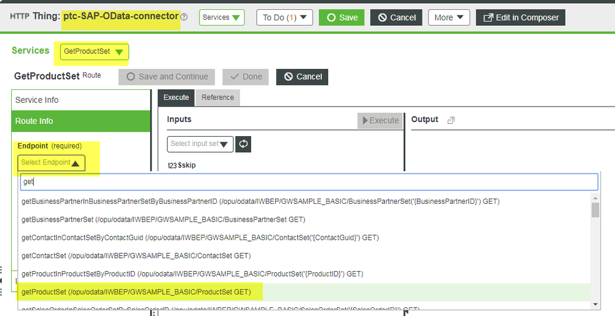Collapse the Select Endpoint dropdown

(51, 163)
